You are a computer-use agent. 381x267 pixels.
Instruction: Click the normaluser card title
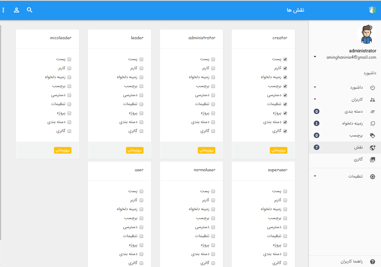(x=204, y=170)
